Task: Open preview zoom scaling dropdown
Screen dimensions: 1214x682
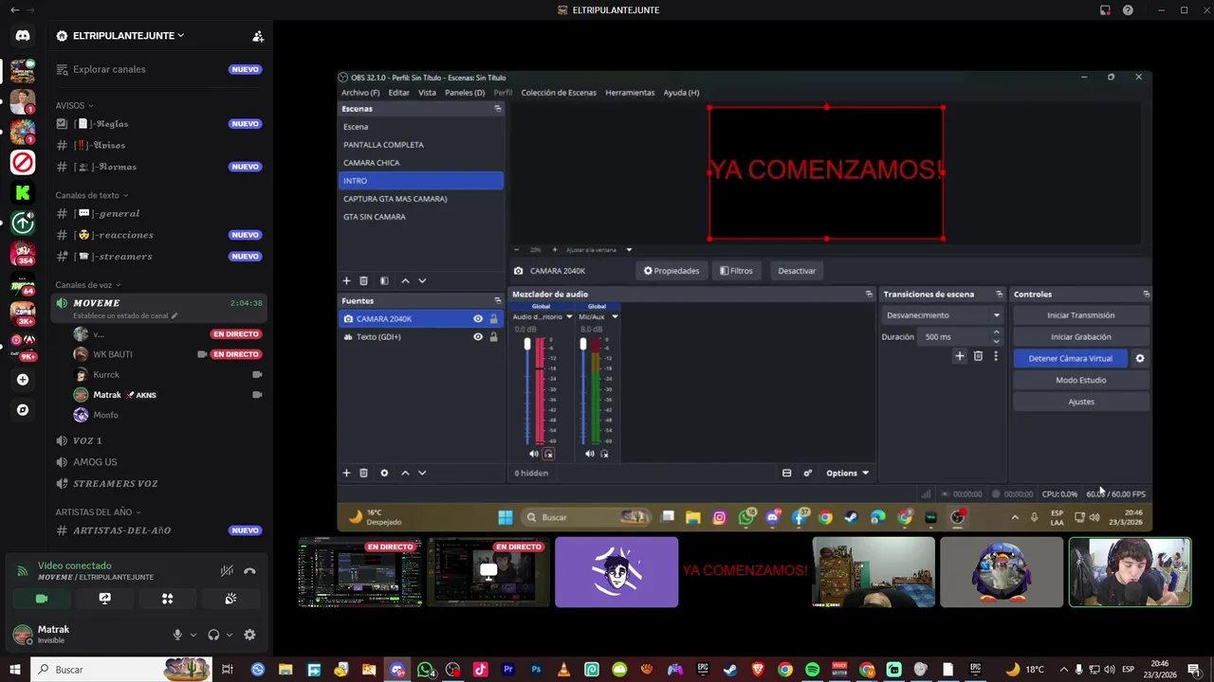Action: click(x=629, y=250)
